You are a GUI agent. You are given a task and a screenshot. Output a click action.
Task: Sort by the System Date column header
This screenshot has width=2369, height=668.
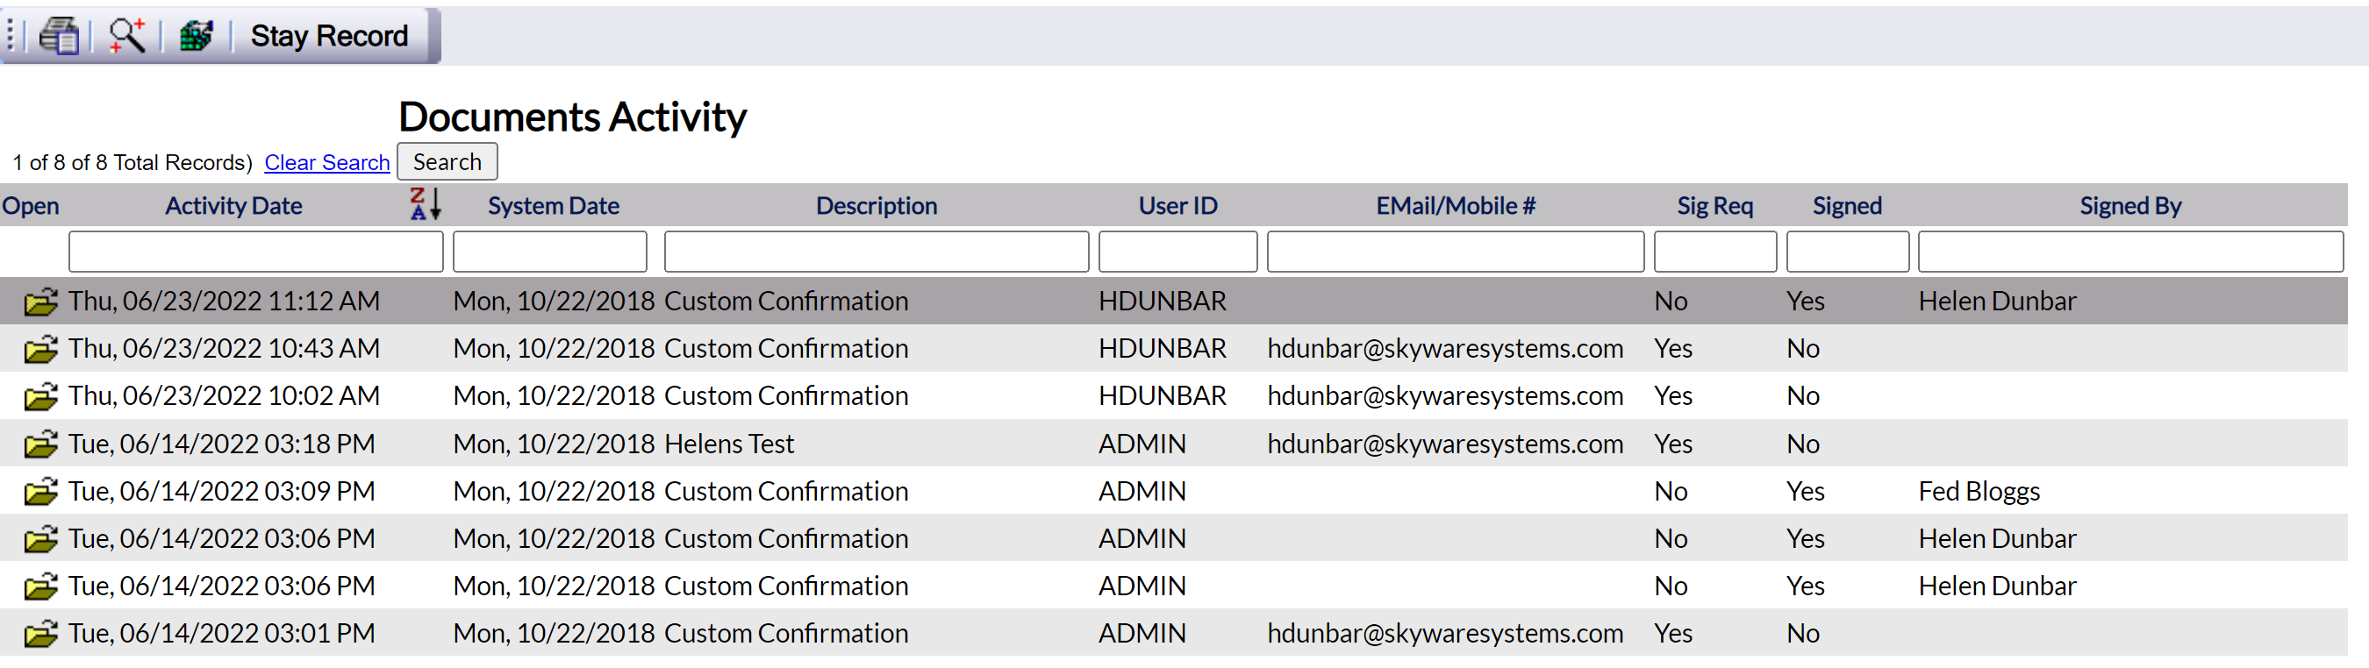tap(554, 206)
